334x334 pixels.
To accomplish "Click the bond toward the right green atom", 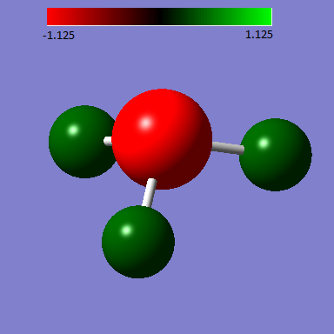I will 228,148.
